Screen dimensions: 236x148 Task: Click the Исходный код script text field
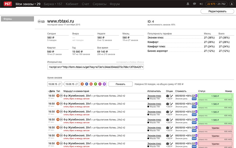tap(95, 67)
